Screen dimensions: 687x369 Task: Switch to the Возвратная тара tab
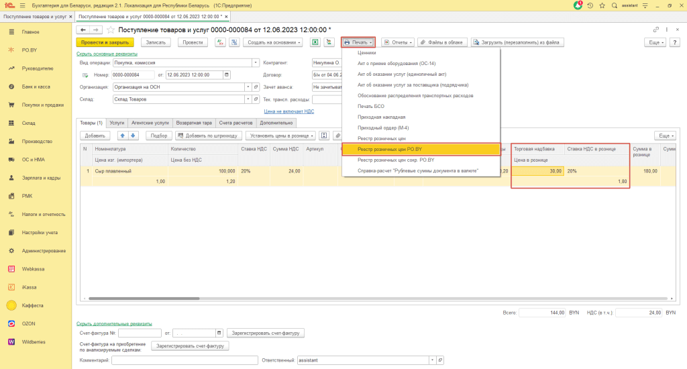[194, 123]
